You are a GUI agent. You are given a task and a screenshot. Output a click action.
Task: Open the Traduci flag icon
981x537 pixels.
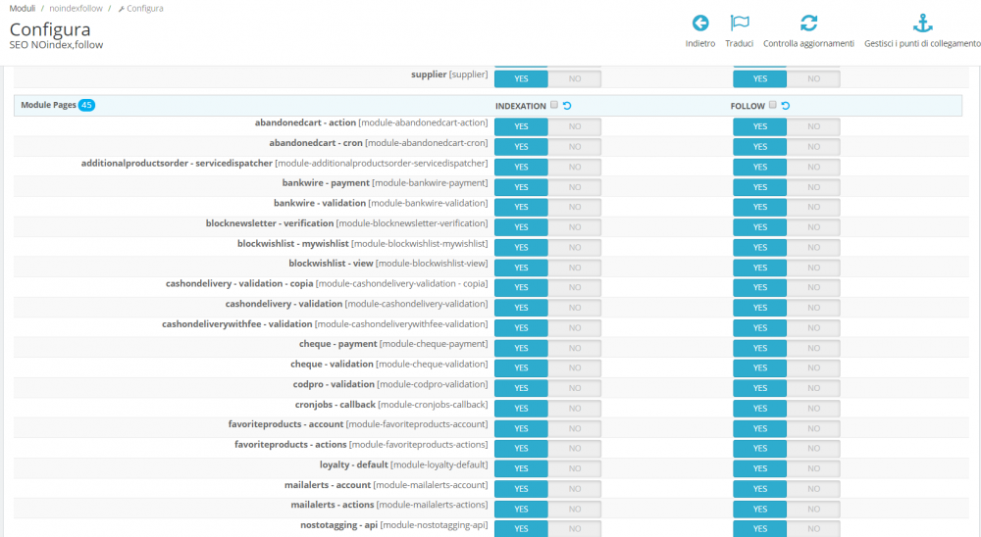click(740, 24)
